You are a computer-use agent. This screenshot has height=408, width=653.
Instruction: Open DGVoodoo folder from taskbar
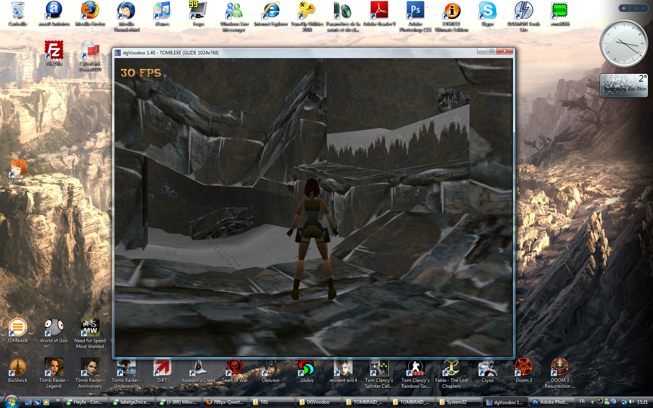tap(318, 402)
